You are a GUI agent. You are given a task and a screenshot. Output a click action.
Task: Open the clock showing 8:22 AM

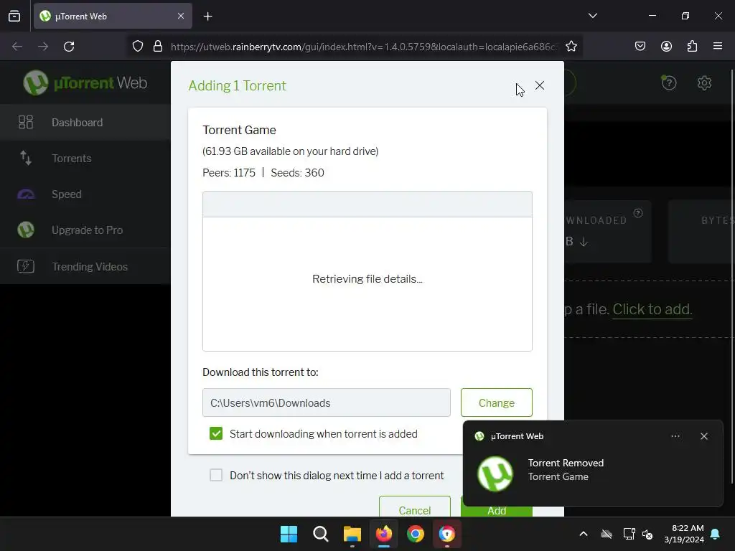684,534
